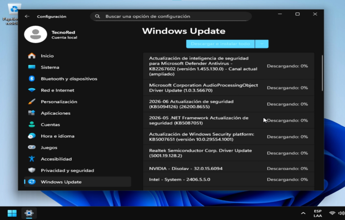Click the Red e Internet Wi-Fi icon

[32, 90]
